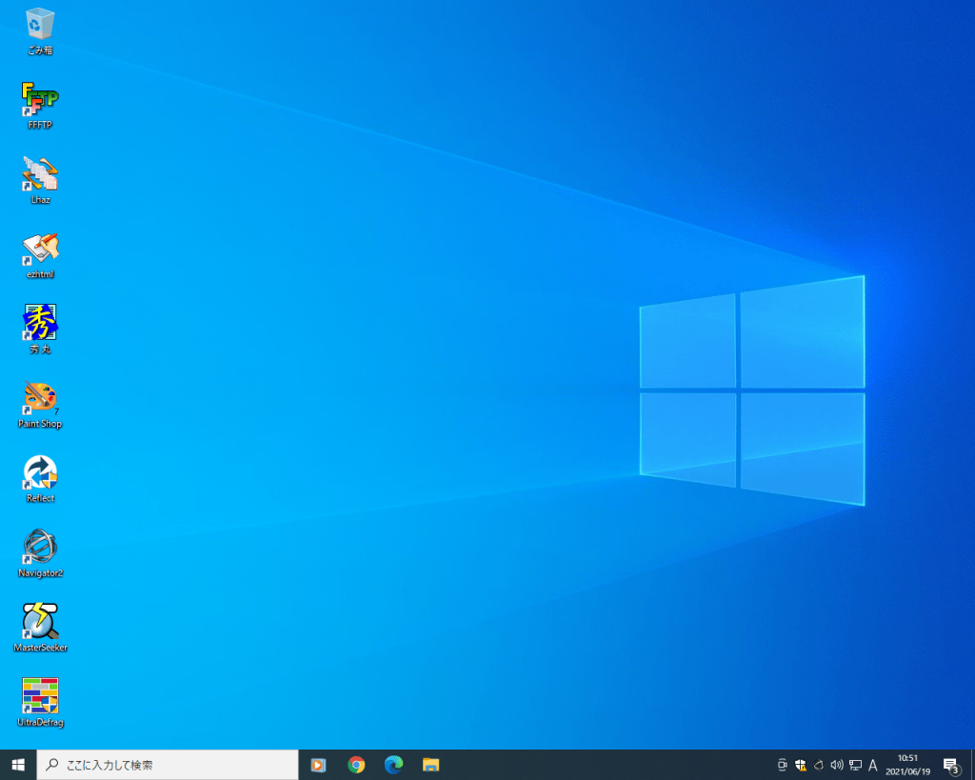Select the Paint Shop shortcut icon
The image size is (975, 780).
(40, 405)
